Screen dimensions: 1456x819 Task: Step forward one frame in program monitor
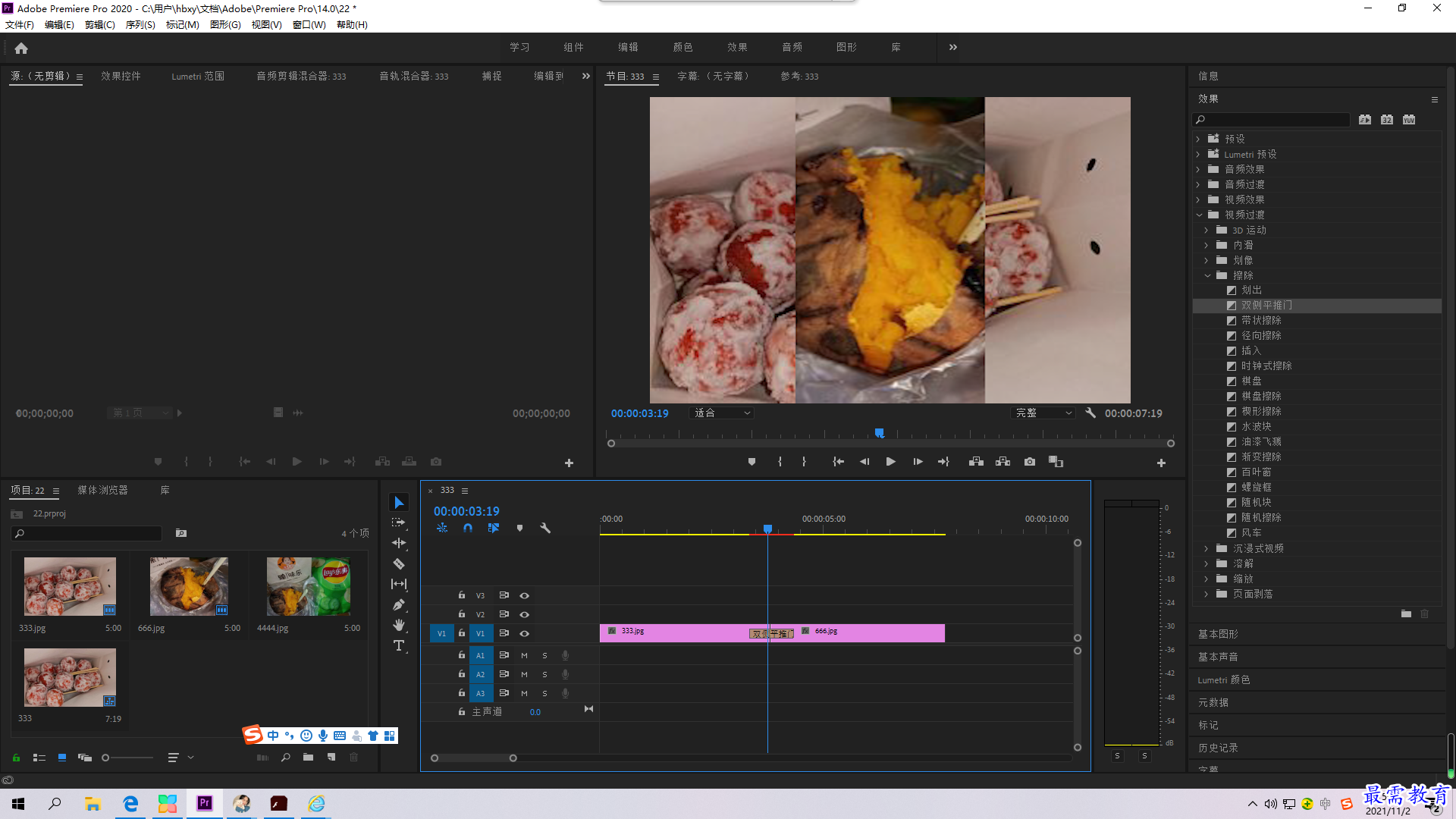(x=918, y=462)
